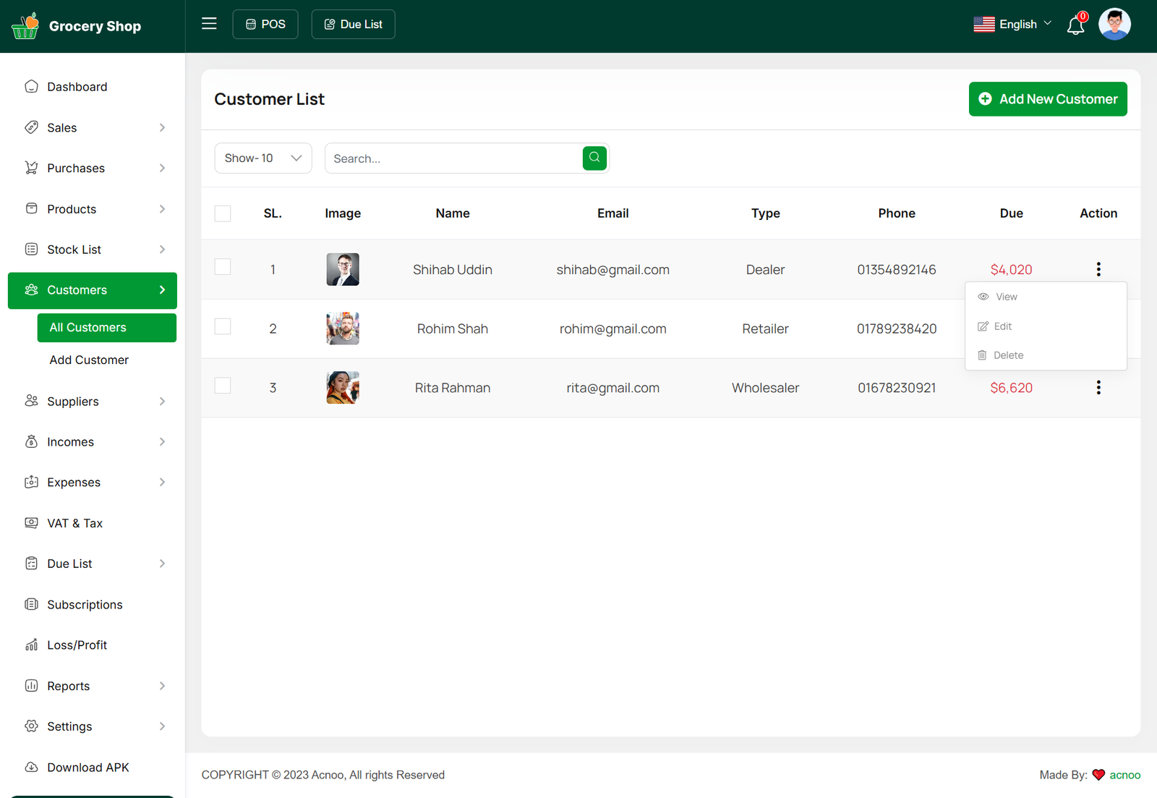Click the Loss/Profit chart icon
Screen dimensions: 1157x798
(31, 645)
